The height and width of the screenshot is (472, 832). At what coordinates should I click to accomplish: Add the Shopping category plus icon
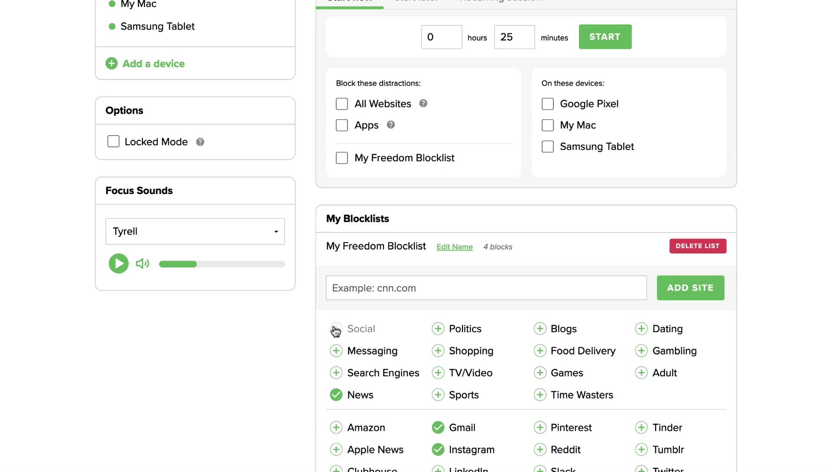click(438, 351)
